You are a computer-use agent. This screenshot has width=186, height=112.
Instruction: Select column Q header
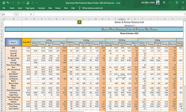[x=122, y=19]
